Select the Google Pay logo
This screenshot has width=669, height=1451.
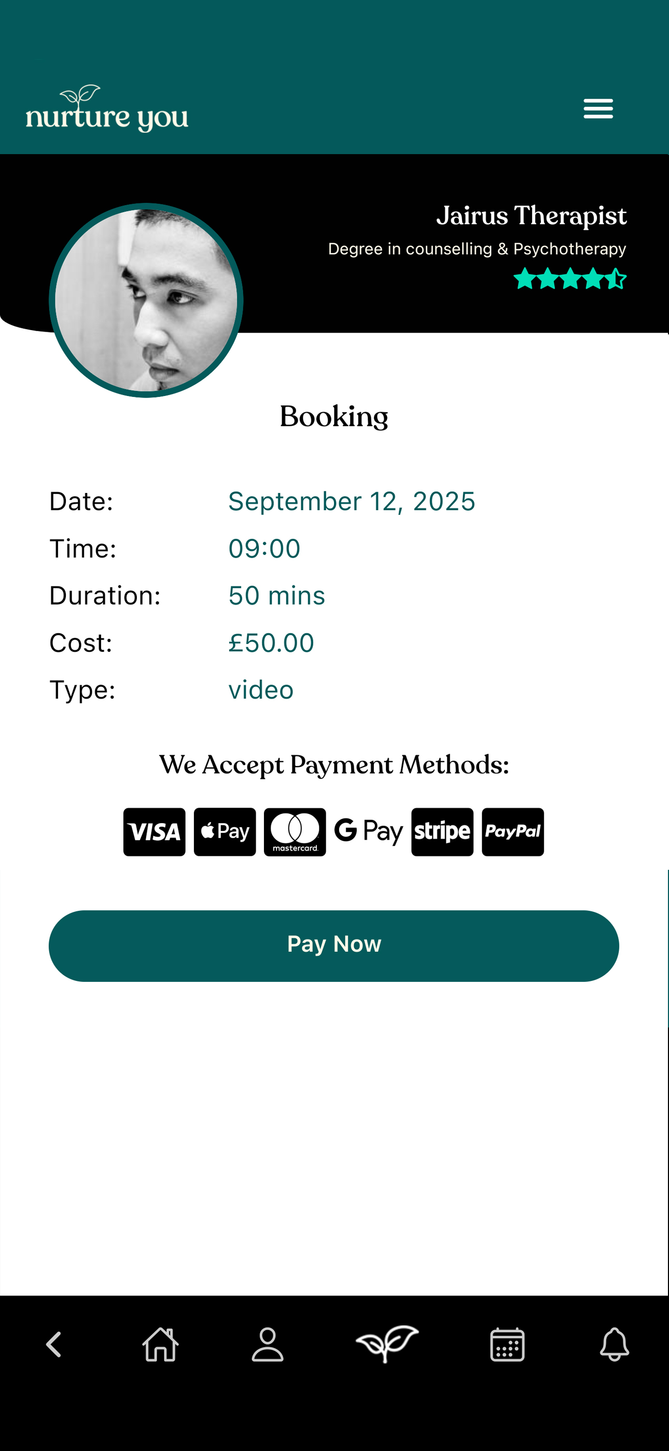click(369, 832)
